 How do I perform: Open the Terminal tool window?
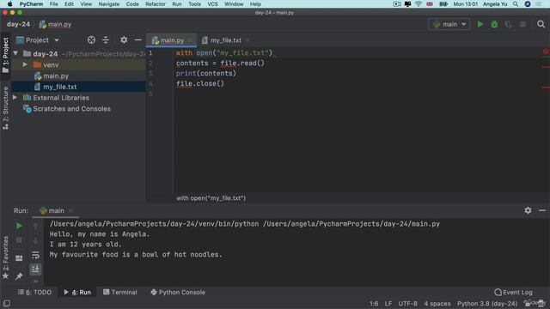pos(120,292)
